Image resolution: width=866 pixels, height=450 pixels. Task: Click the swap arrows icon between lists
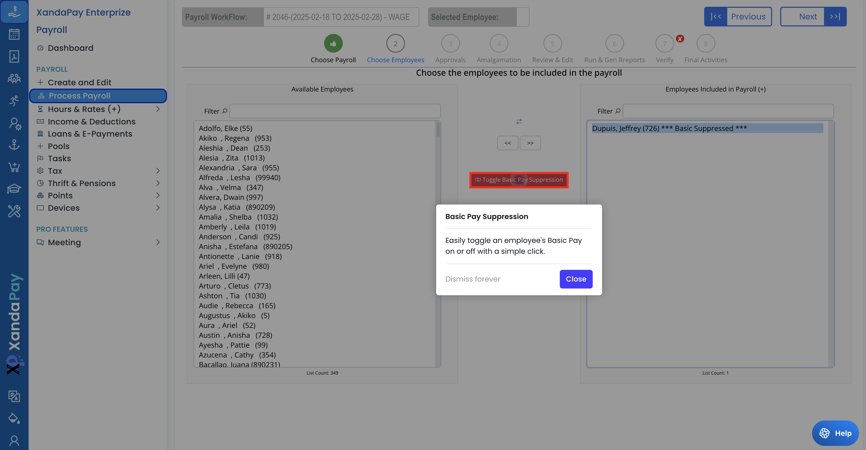(519, 121)
